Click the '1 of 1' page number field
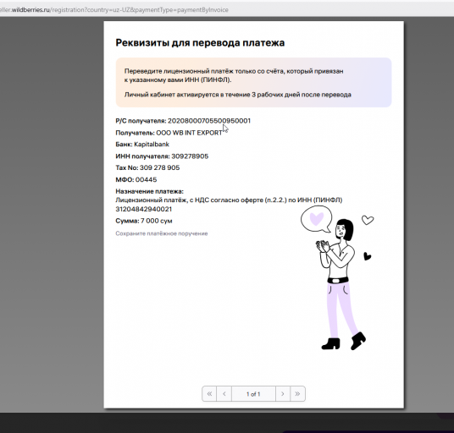Viewport: 454px width, 433px height. tap(253, 394)
